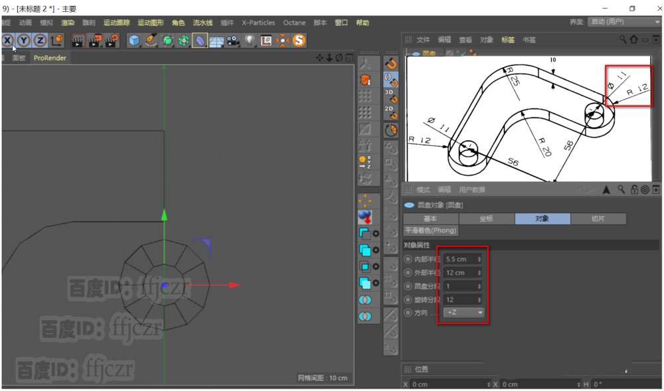This screenshot has height=391, width=664.
Task: Open the 运动图形 menu
Action: tap(151, 23)
